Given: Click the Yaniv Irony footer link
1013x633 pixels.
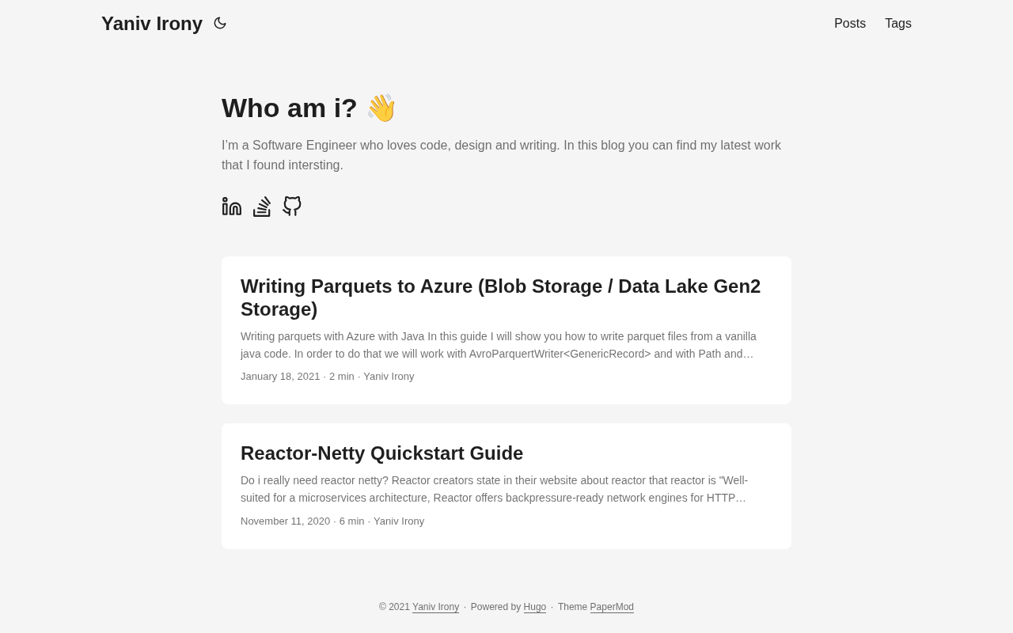Looking at the screenshot, I should click(435, 607).
